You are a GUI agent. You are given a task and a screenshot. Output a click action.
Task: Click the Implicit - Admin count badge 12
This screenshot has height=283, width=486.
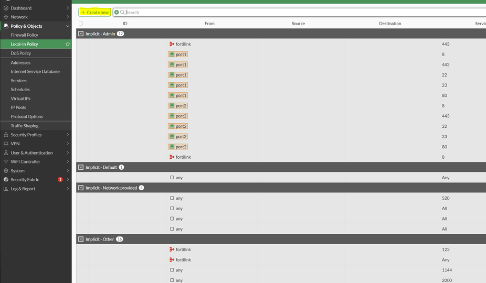click(120, 34)
